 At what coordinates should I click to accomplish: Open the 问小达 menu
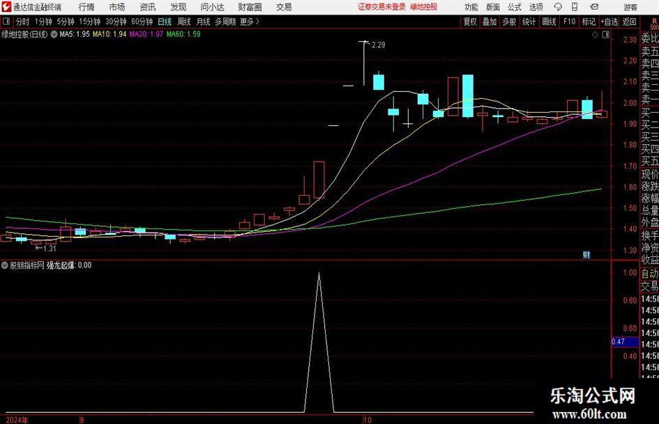pos(213,7)
